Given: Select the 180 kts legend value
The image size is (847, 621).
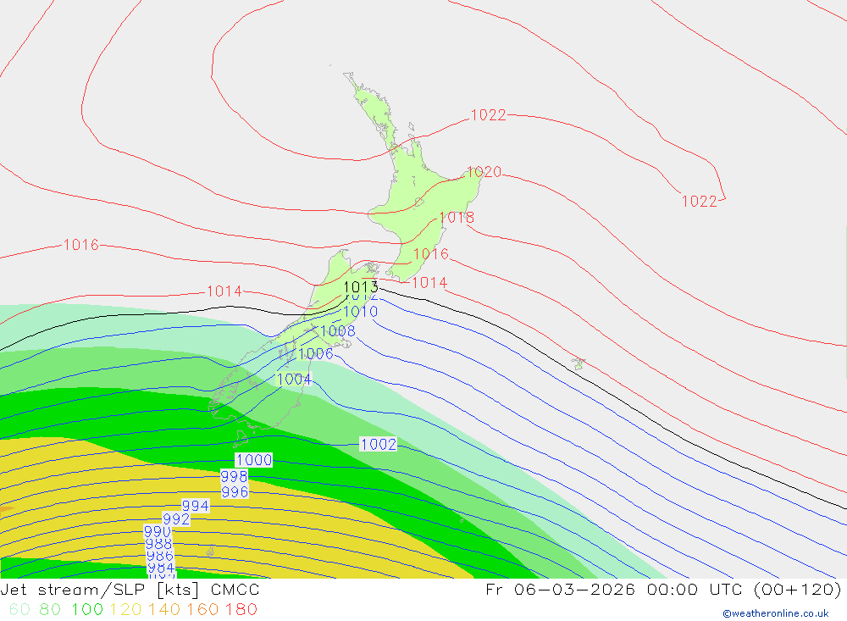Looking at the screenshot, I should (241, 609).
